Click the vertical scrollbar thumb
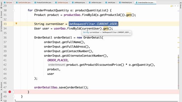 [x=178, y=72]
